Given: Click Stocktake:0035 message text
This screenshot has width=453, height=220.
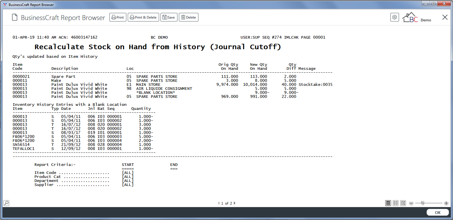Looking at the screenshot, I should click(315, 85).
